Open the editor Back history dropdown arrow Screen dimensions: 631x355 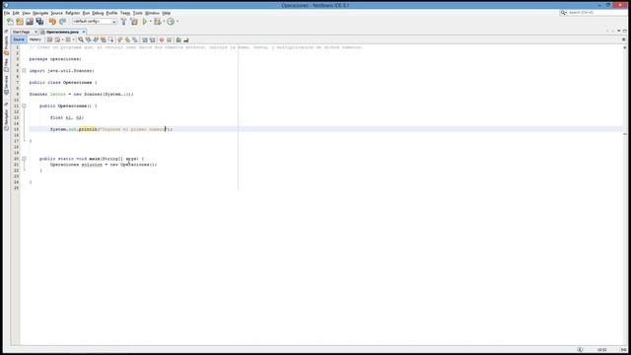pyautogui.click(x=62, y=39)
